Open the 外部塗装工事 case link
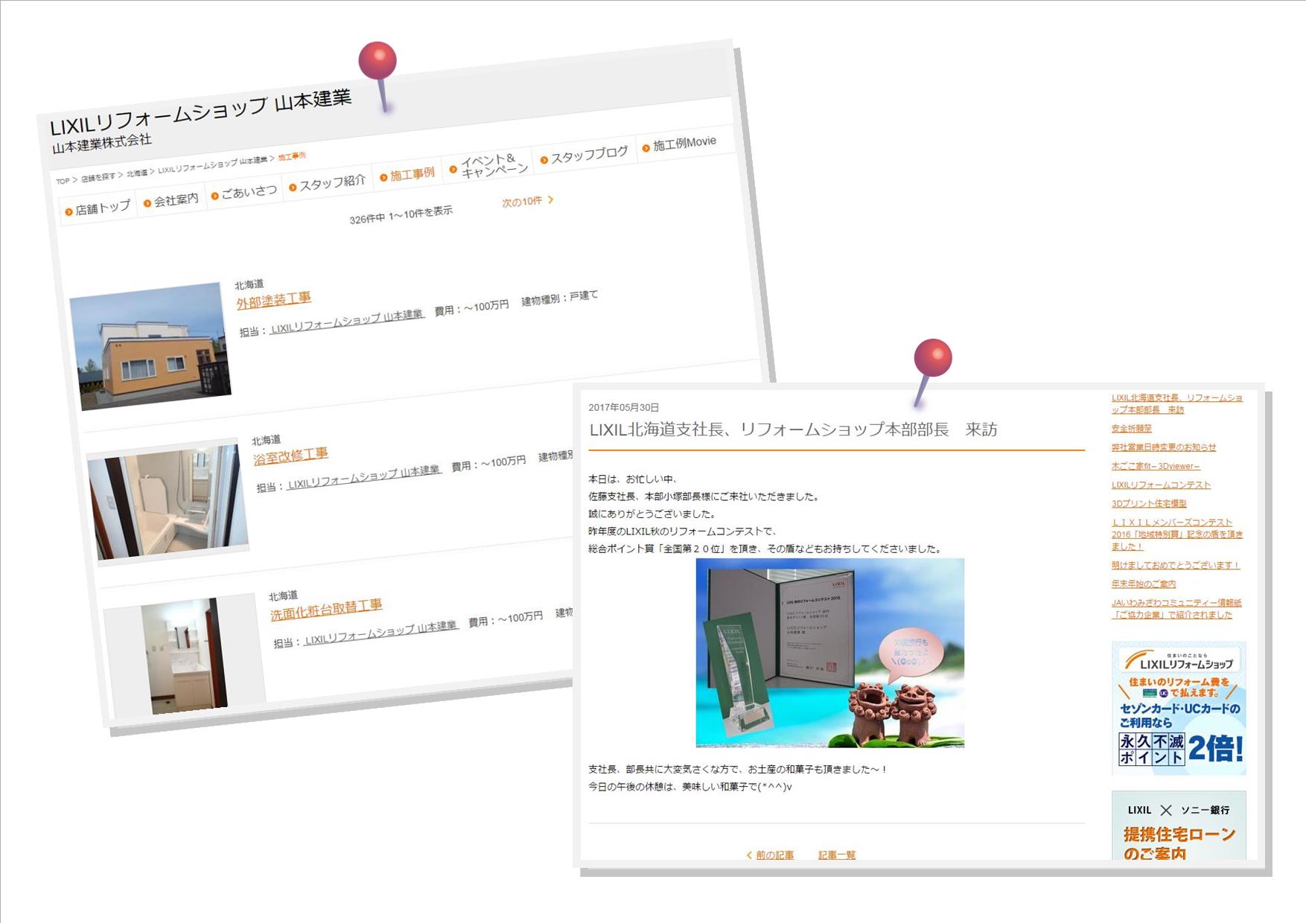 pos(273,301)
